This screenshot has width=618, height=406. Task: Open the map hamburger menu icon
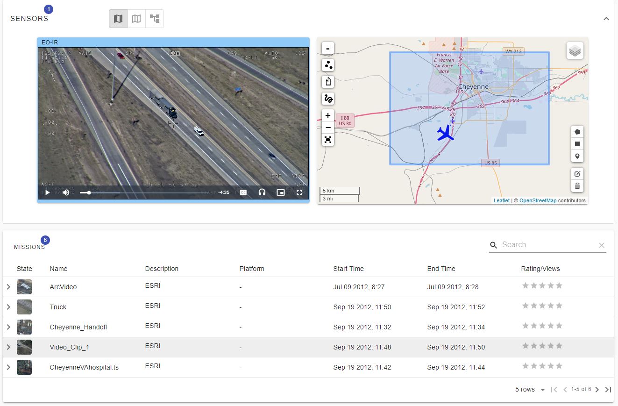327,48
